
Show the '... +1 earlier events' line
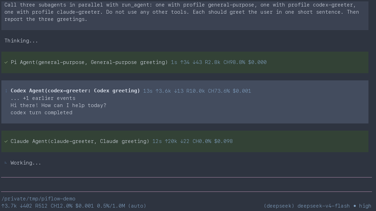(x=43, y=98)
